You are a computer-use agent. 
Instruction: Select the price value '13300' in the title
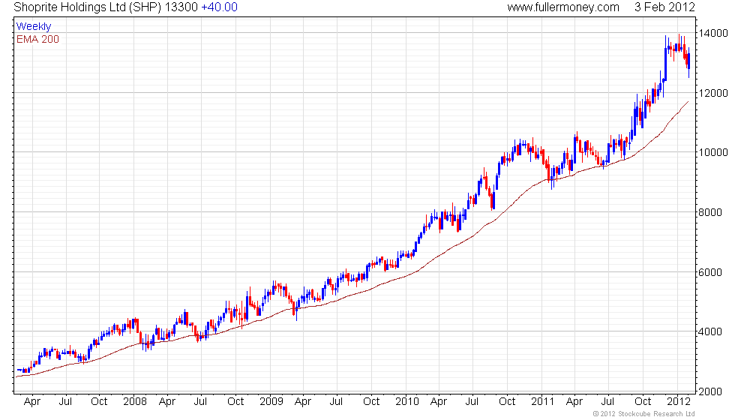pyautogui.click(x=181, y=7)
